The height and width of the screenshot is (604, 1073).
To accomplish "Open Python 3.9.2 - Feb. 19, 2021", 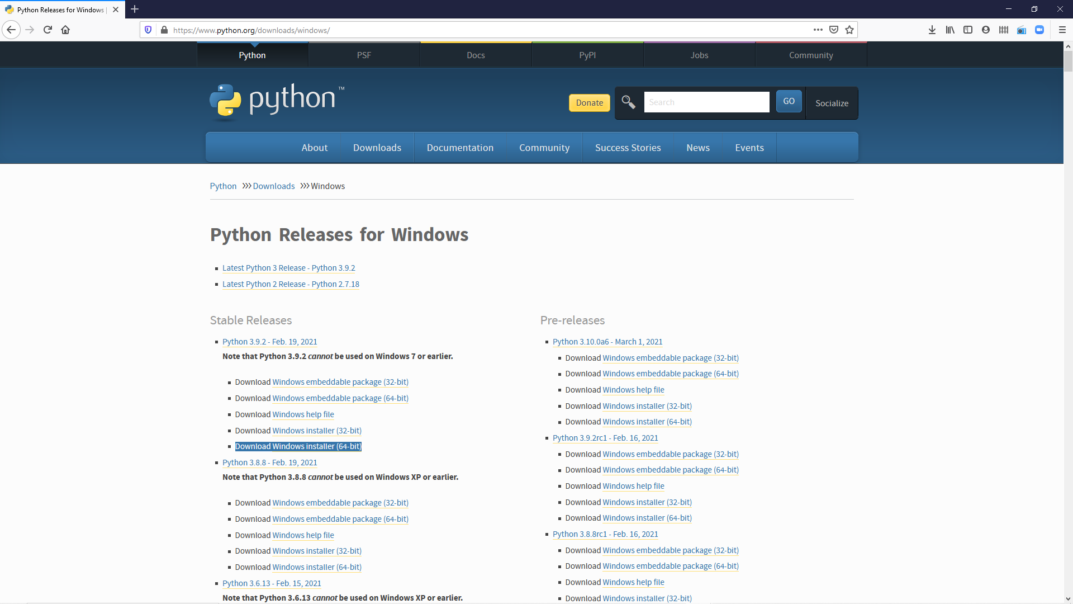I will [269, 342].
